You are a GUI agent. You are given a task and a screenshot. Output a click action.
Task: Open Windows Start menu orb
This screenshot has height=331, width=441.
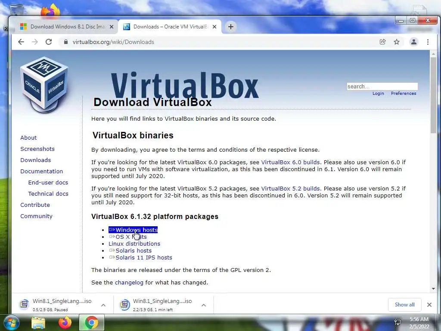coord(11,322)
